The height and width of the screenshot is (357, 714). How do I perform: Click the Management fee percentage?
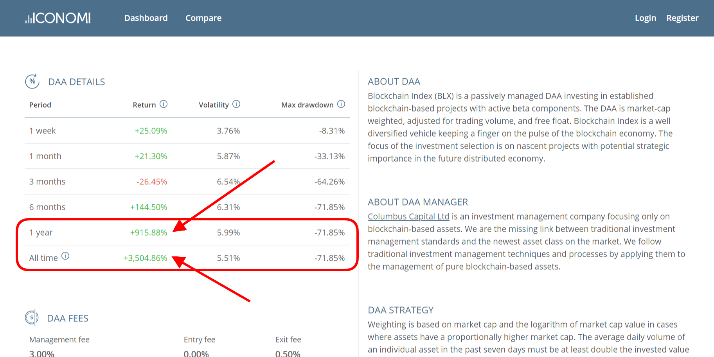coord(41,353)
